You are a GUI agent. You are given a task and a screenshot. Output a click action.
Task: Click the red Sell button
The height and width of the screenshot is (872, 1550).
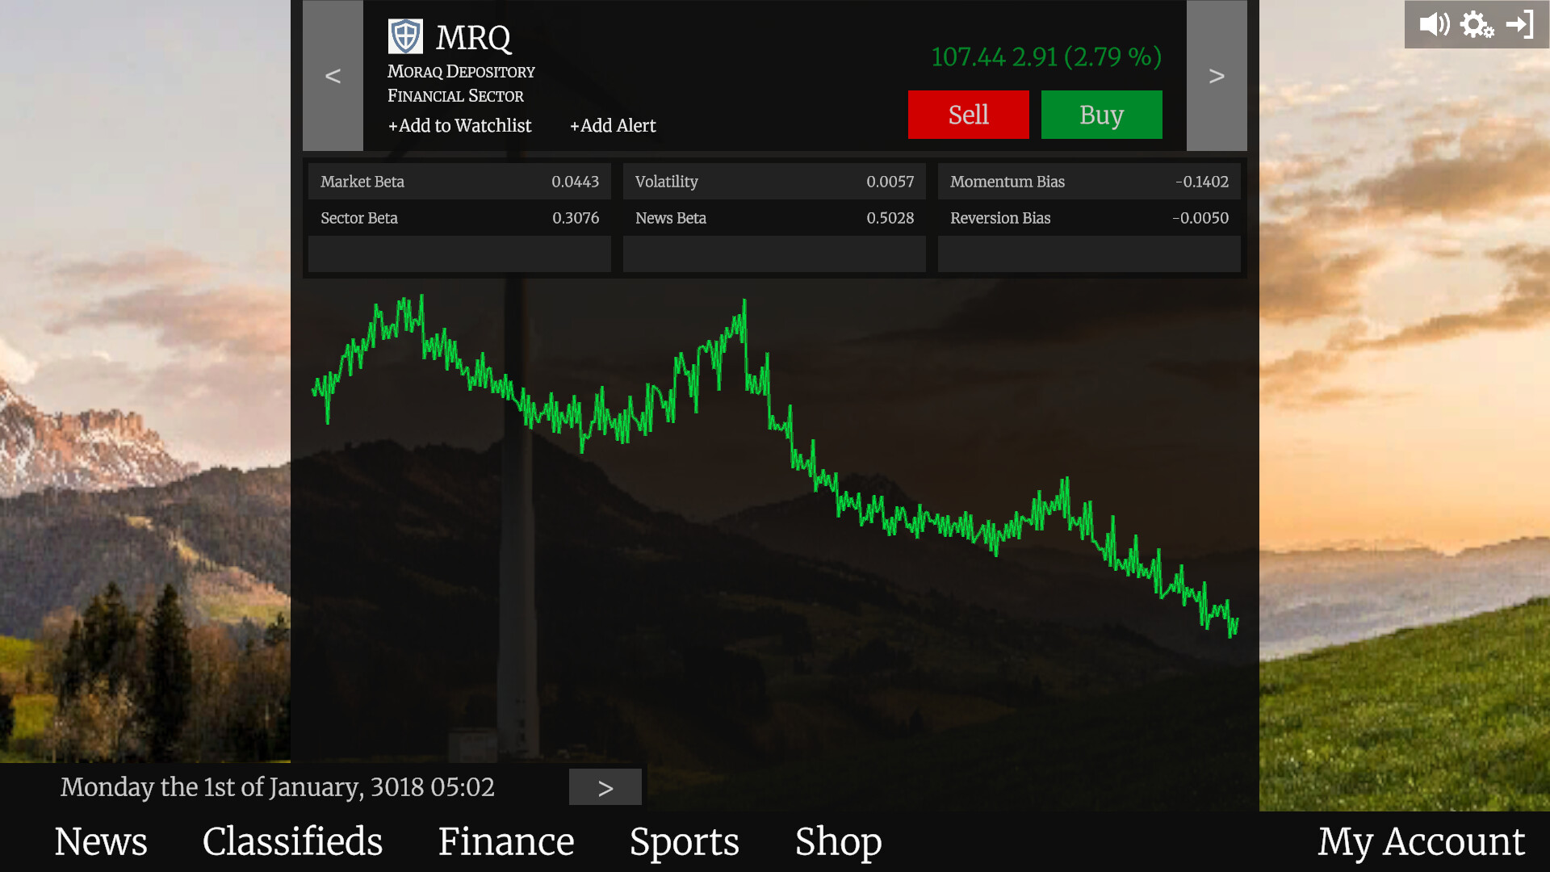pyautogui.click(x=968, y=114)
